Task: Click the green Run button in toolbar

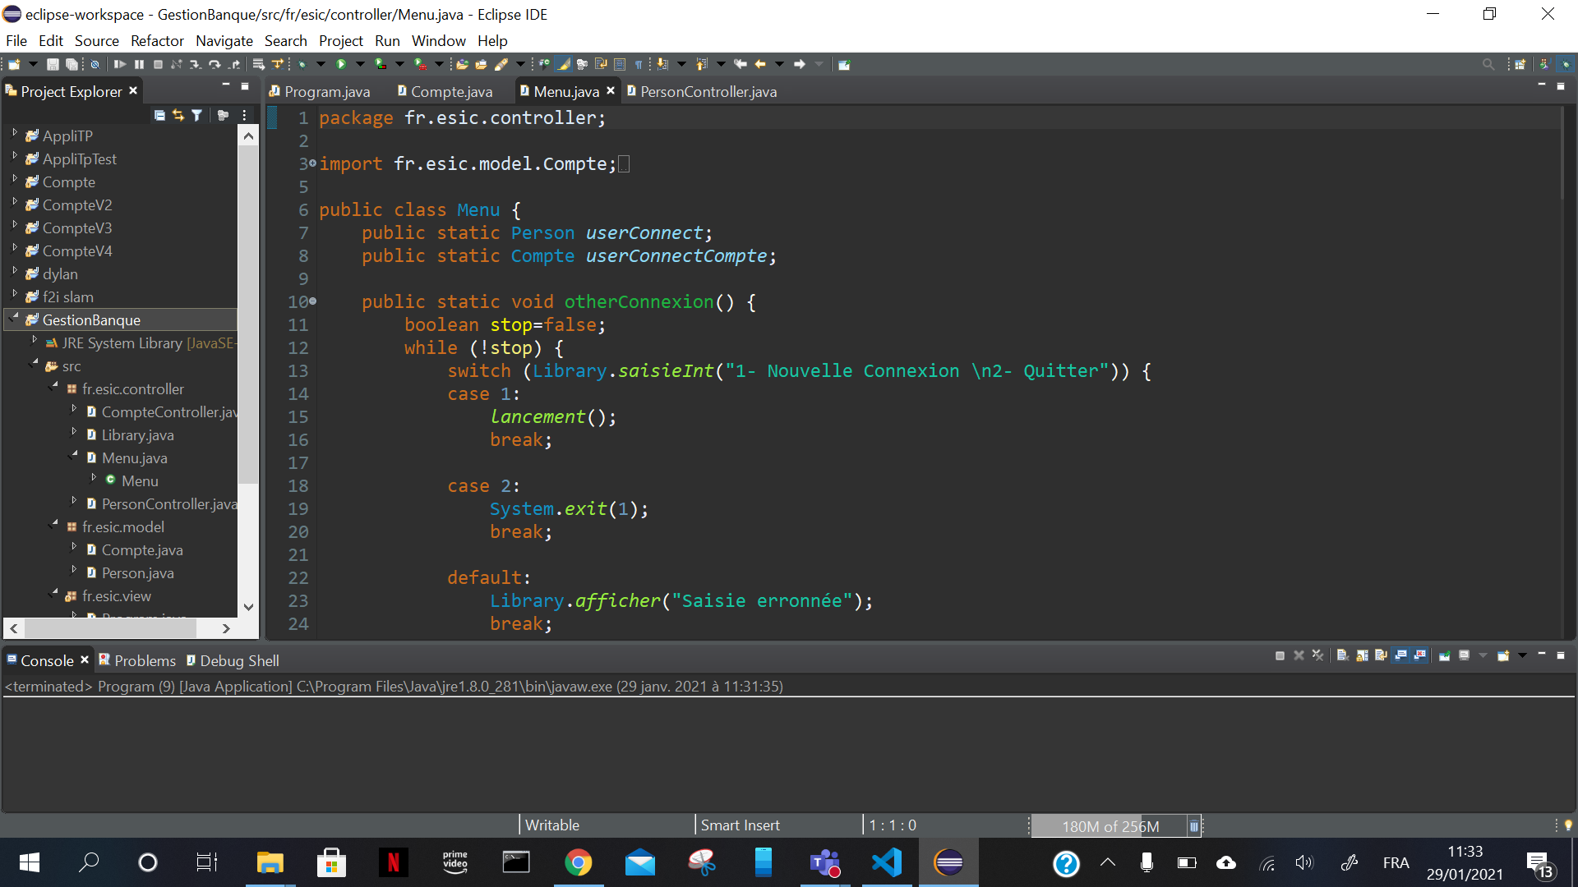Action: 341,64
